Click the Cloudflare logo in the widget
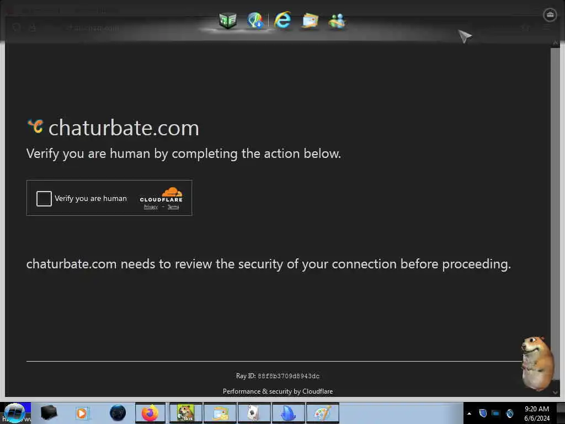Screen dimensions: 565x424 161,195
